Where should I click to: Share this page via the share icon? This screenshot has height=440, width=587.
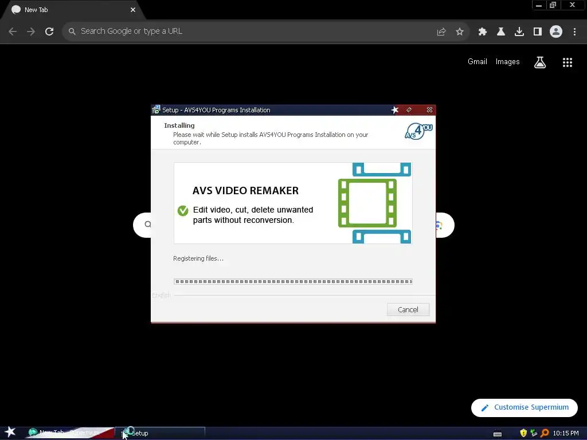[x=441, y=32]
